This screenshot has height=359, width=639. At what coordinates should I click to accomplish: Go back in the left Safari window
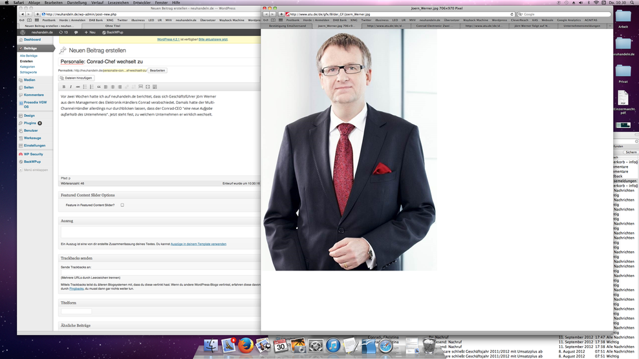(23, 14)
